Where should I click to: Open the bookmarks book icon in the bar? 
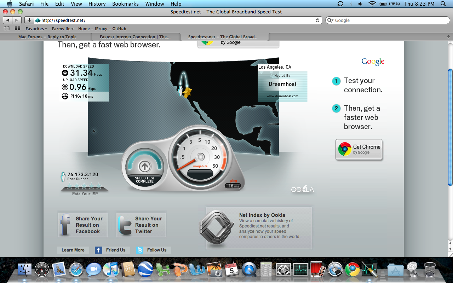[7, 29]
